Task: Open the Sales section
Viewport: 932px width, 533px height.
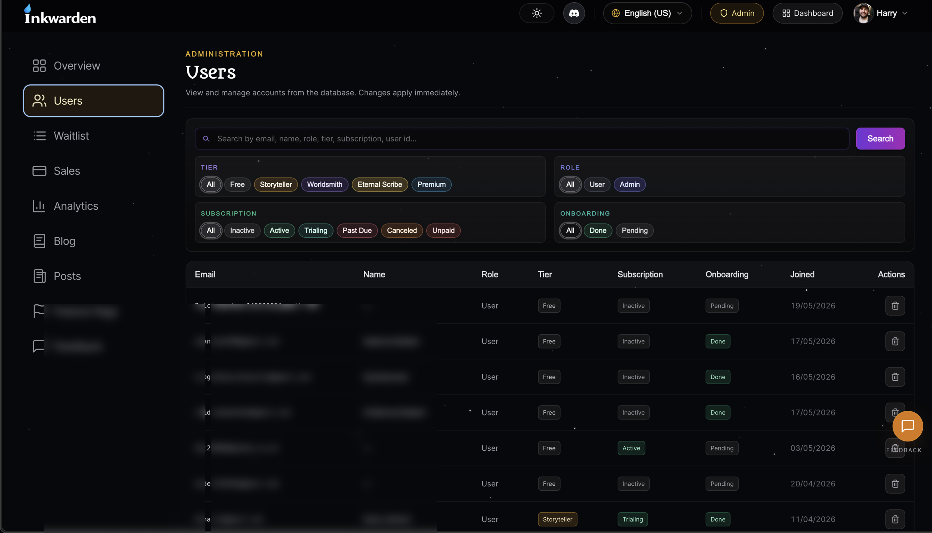Action: click(x=67, y=171)
